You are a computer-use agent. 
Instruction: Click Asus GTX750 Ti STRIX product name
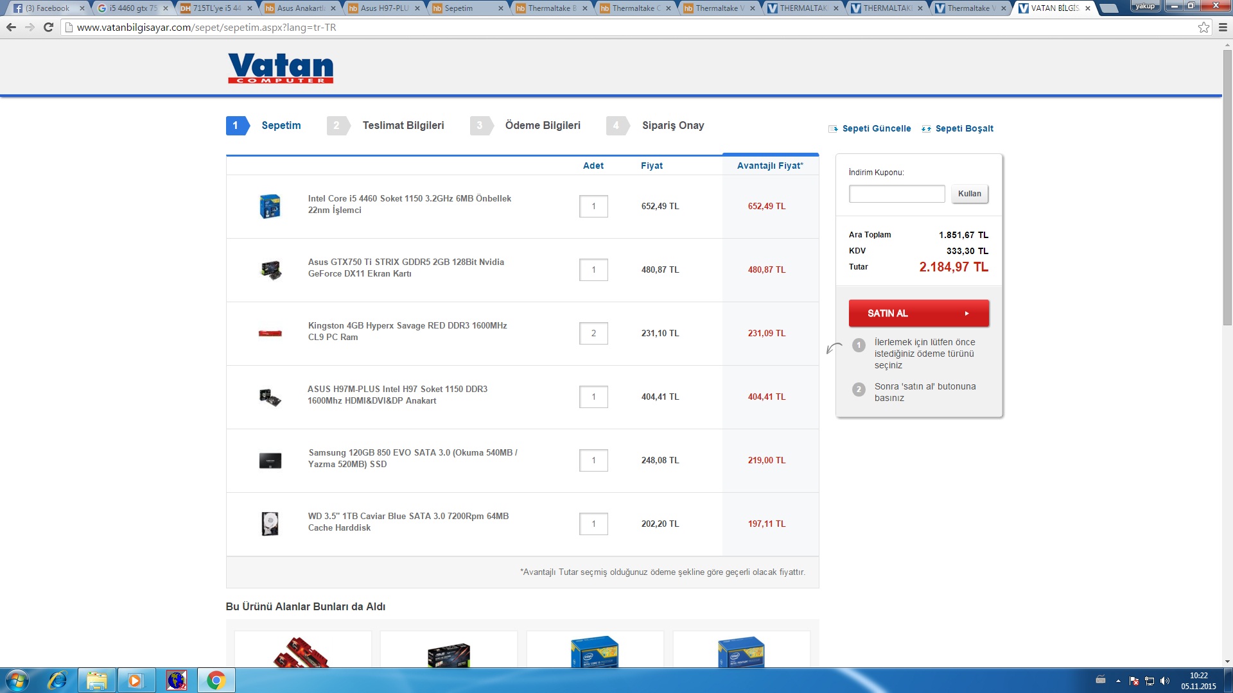406,268
